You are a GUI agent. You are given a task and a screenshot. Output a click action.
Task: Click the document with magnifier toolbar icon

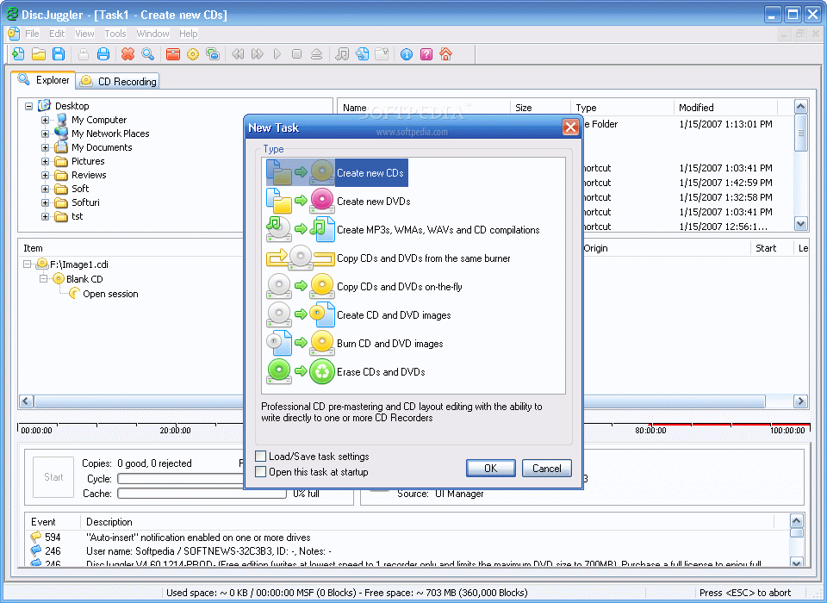click(x=362, y=53)
